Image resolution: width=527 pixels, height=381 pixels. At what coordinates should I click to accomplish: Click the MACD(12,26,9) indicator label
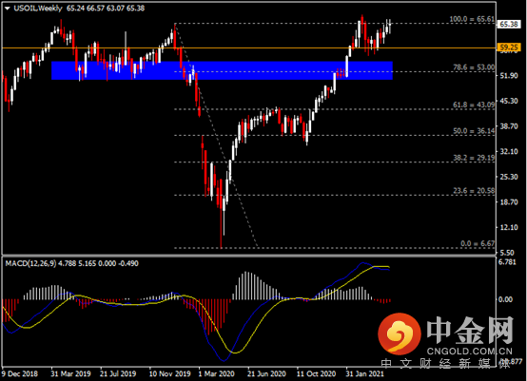pos(30,263)
